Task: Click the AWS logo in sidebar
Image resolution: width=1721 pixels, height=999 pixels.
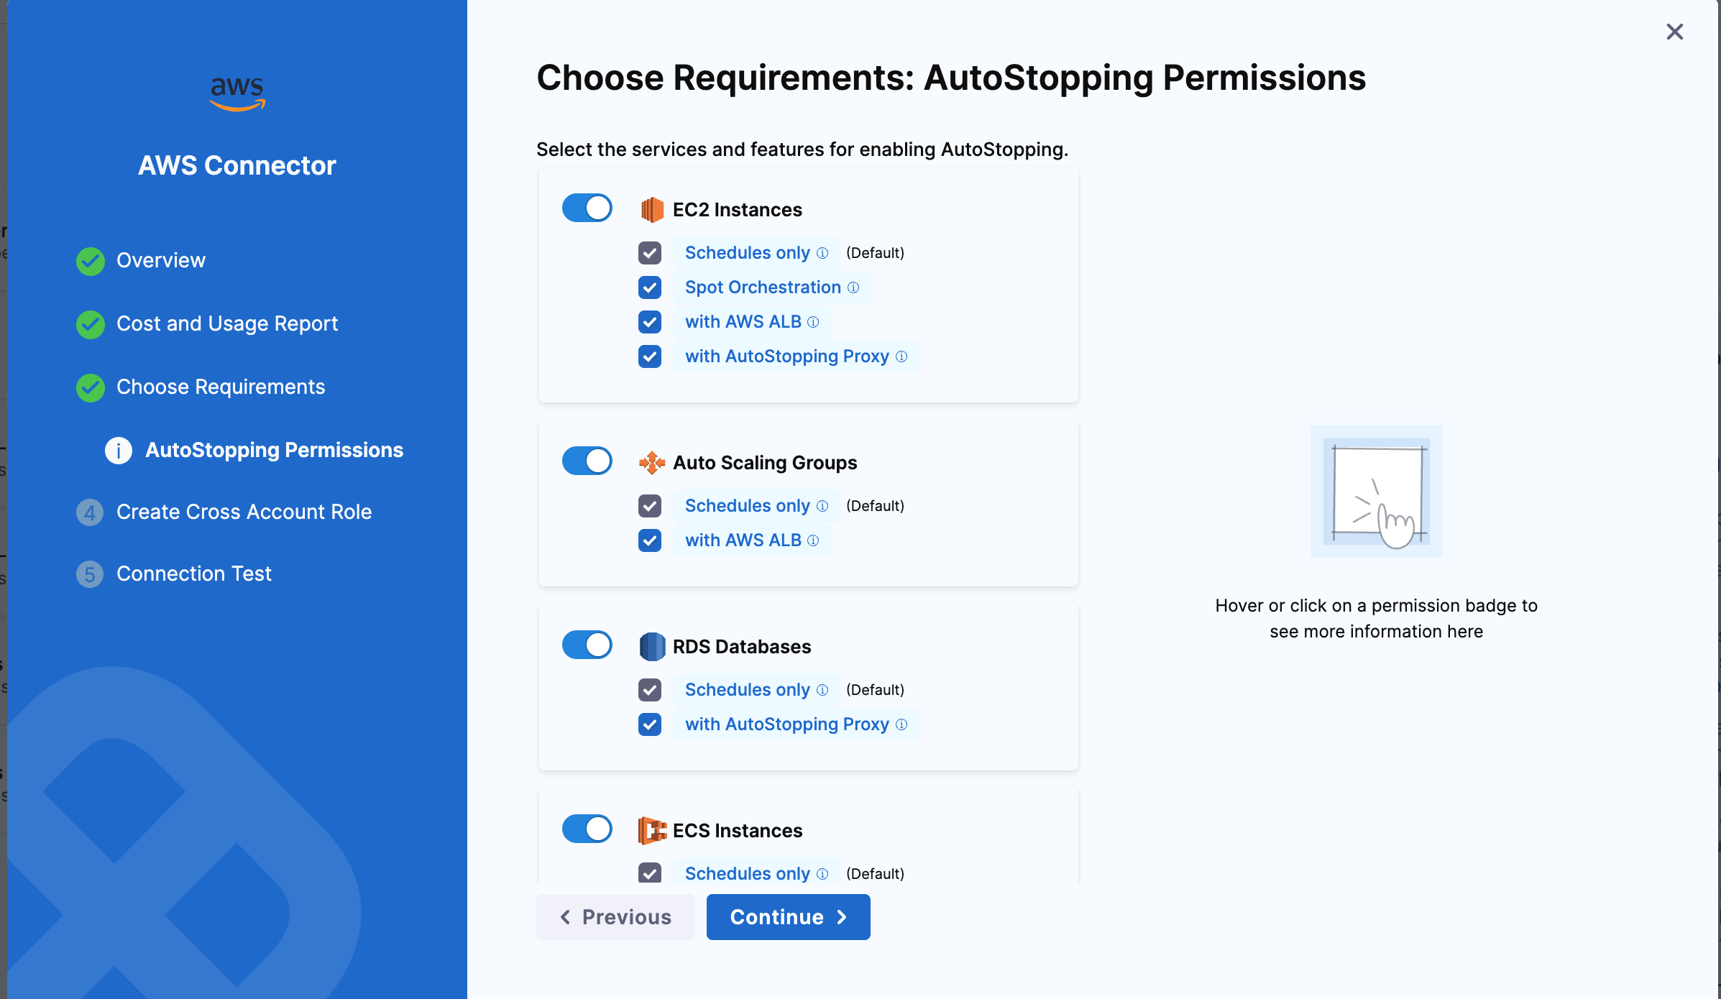Action: 237,93
